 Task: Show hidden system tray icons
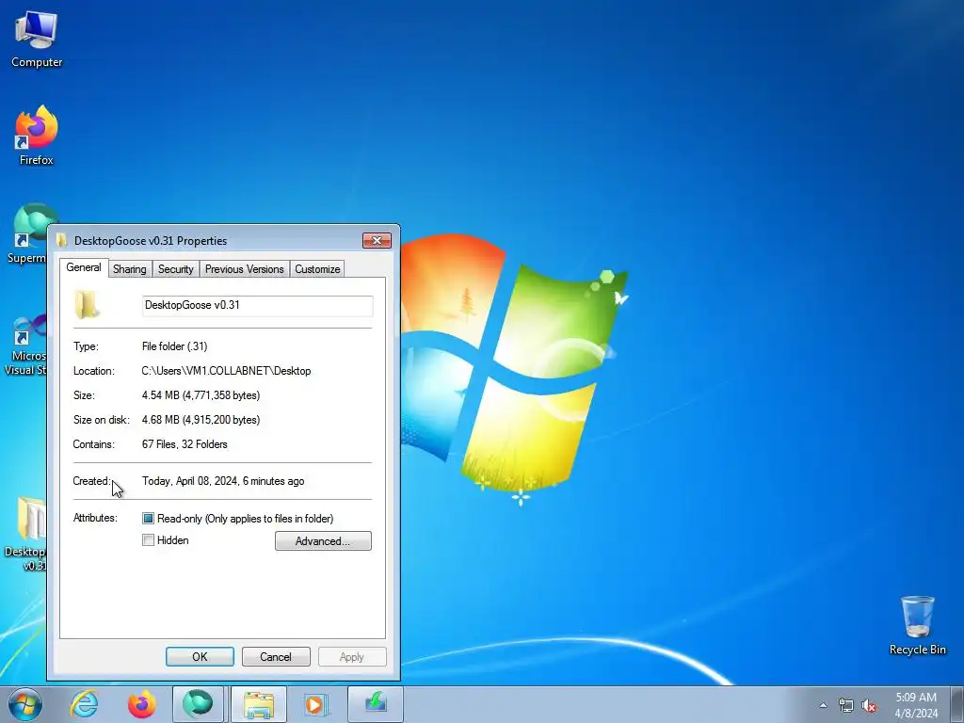tap(823, 705)
